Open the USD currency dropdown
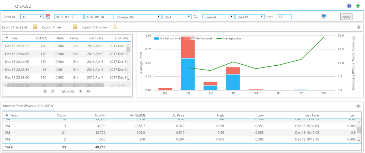This screenshot has width=365, height=153. (177, 17)
